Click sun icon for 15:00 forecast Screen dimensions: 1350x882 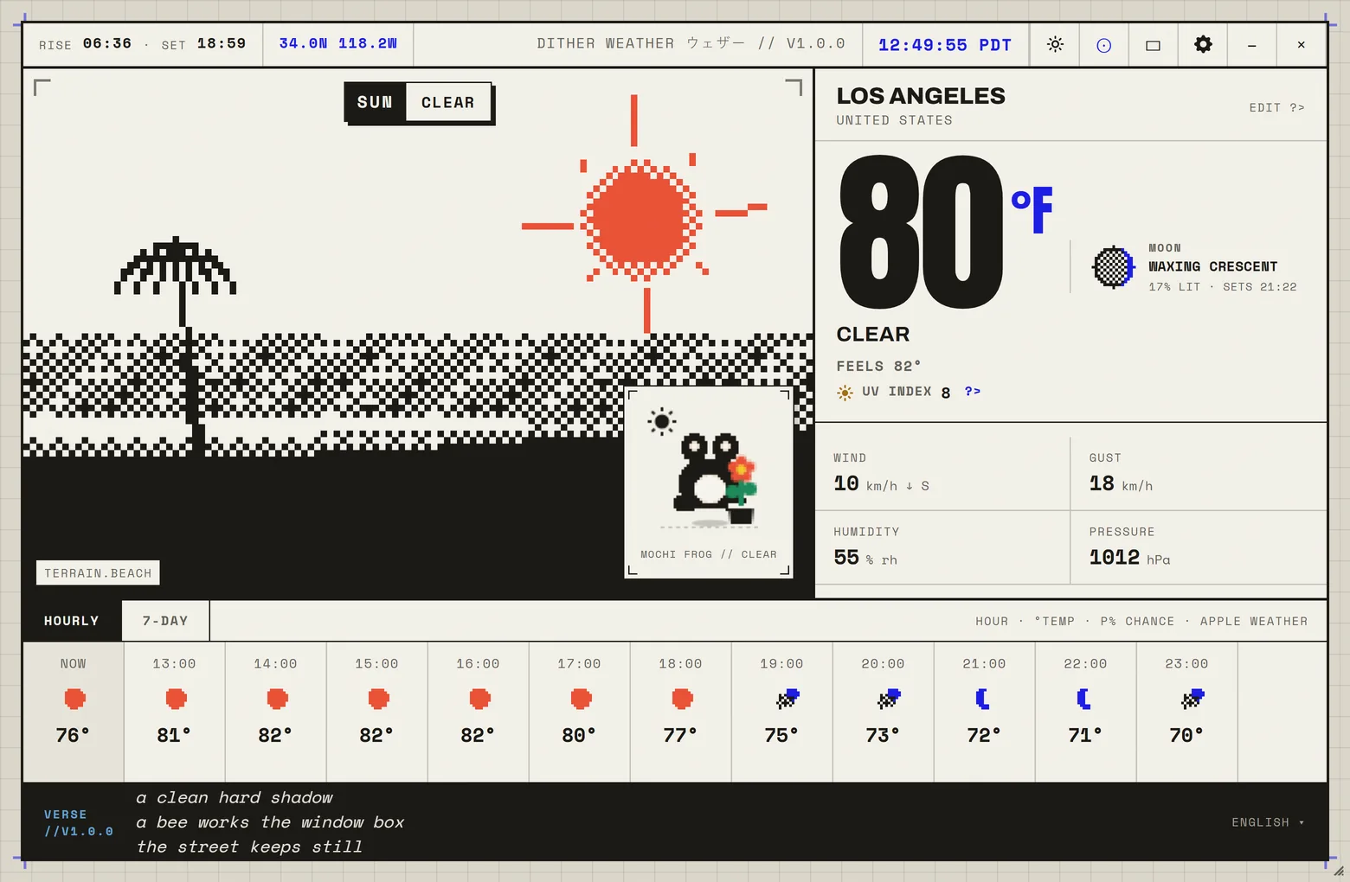378,699
